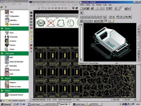The image size is (141, 106).
Task: Open the Technologie menu in nesting window
Action: (62, 4)
